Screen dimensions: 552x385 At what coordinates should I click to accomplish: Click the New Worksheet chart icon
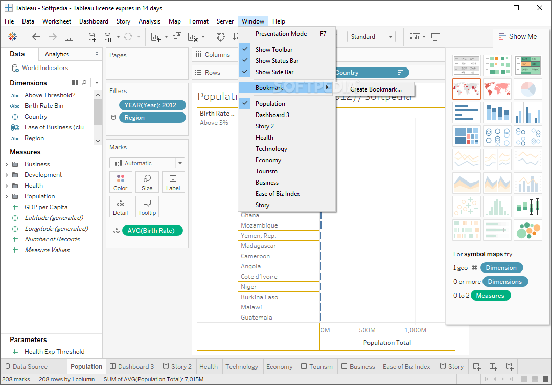[156, 37]
